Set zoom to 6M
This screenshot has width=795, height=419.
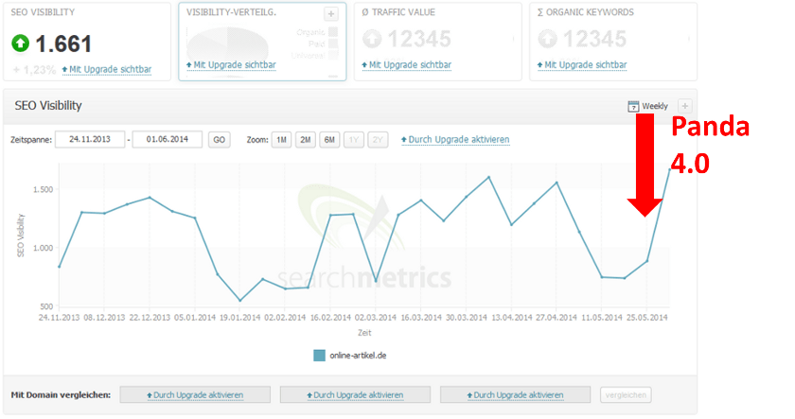click(x=329, y=140)
